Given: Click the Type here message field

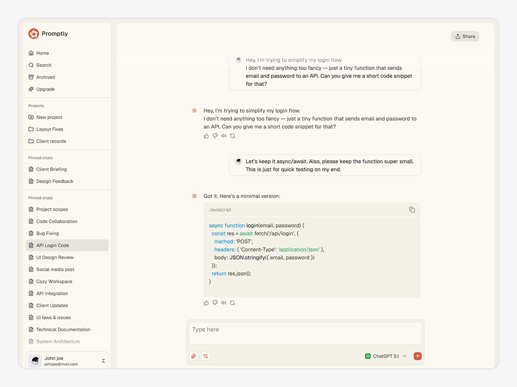Looking at the screenshot, I should pos(305,334).
